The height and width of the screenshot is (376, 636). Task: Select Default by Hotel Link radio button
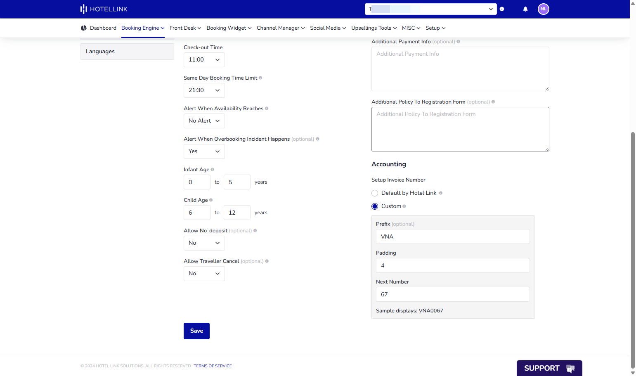click(375, 193)
